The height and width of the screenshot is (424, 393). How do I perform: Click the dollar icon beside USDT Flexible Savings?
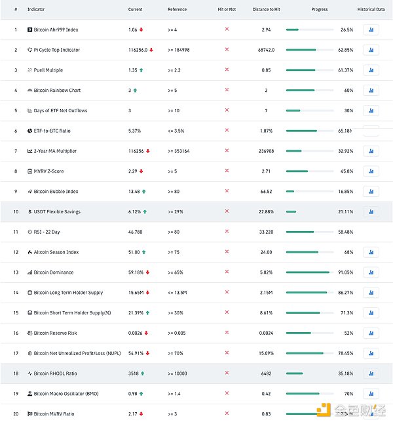[x=29, y=212]
